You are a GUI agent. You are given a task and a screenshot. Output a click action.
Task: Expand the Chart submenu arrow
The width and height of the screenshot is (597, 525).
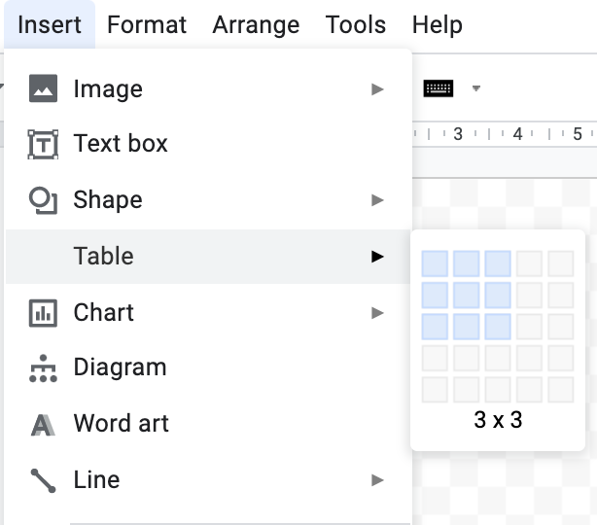pyautogui.click(x=377, y=313)
